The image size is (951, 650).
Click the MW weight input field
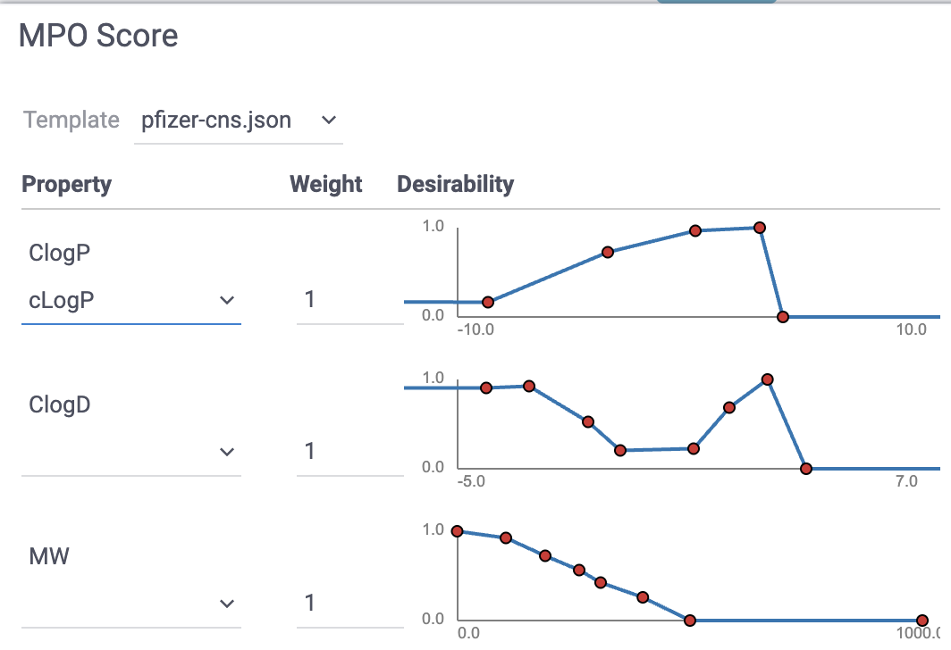349,603
